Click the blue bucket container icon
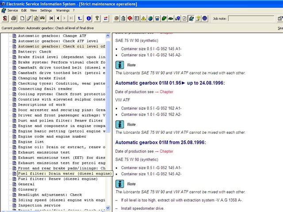Viewport: 283px width, 212px height. (157, 19)
